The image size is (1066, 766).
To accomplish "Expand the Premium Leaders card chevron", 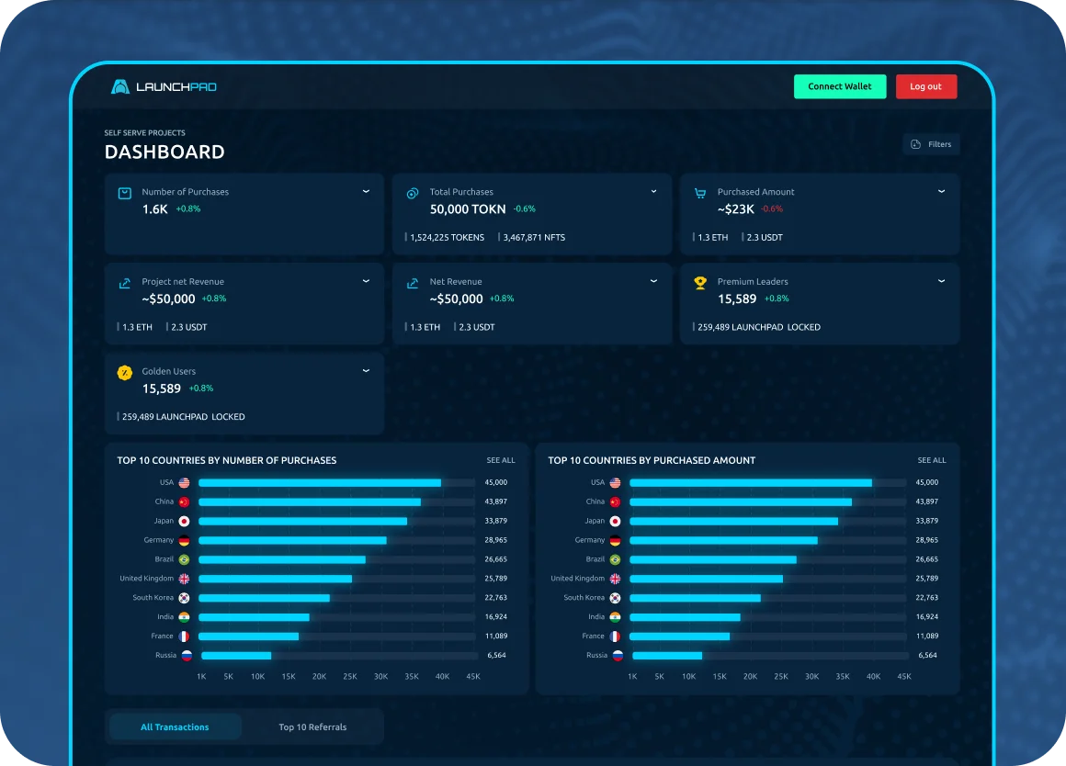I will coord(941,282).
